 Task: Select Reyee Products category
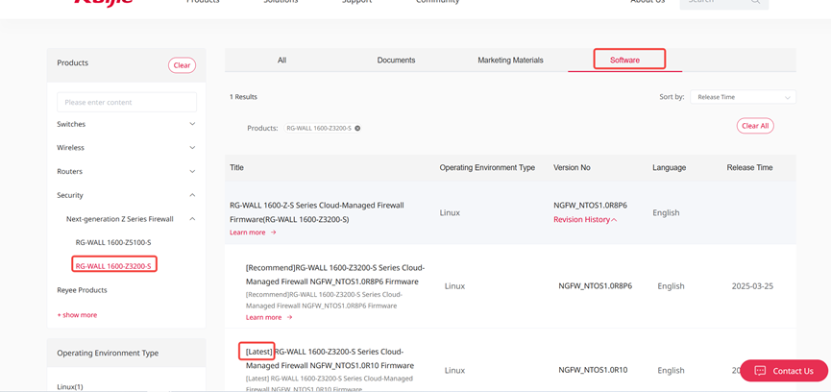(x=82, y=290)
